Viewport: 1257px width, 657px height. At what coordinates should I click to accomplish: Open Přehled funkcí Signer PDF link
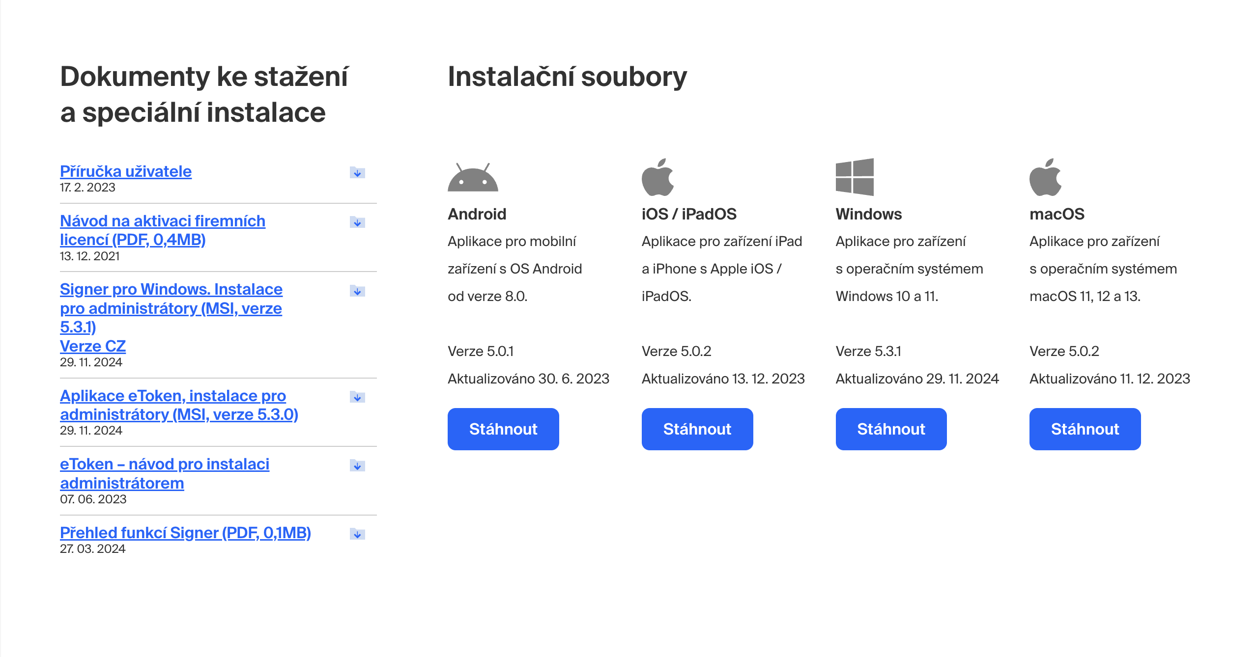185,533
